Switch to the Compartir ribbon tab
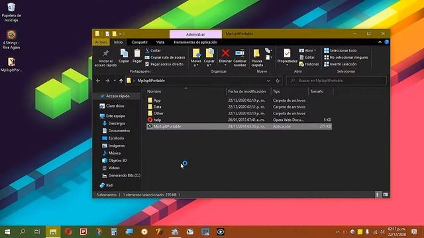The height and width of the screenshot is (238, 424). (x=140, y=42)
